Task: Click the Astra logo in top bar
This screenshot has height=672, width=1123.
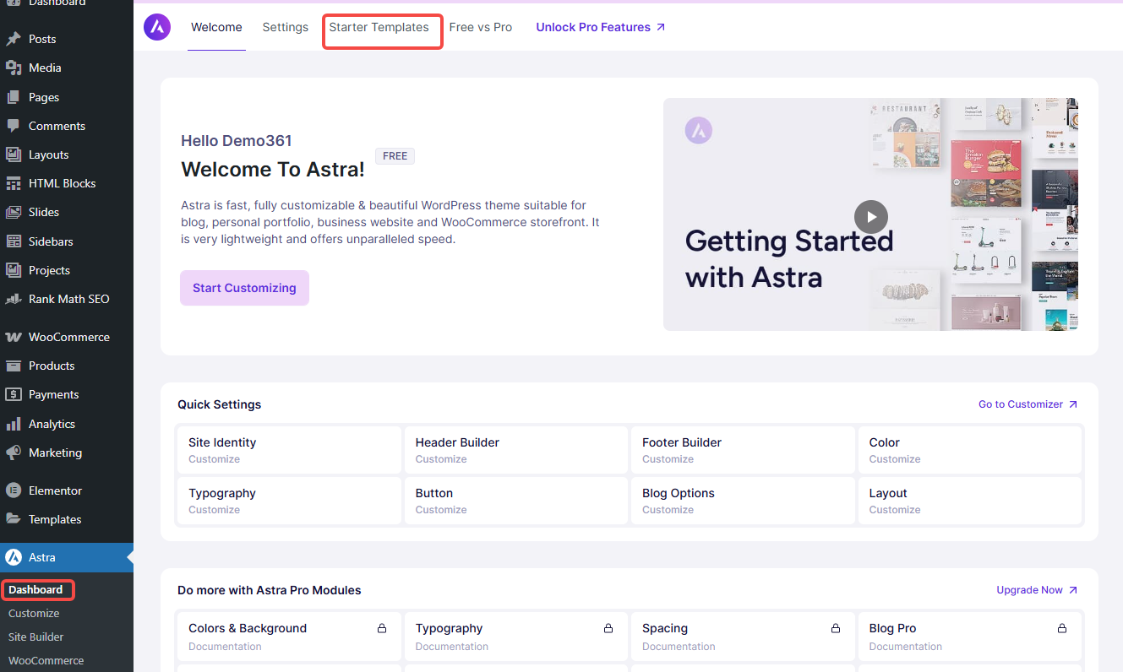Action: [x=157, y=27]
